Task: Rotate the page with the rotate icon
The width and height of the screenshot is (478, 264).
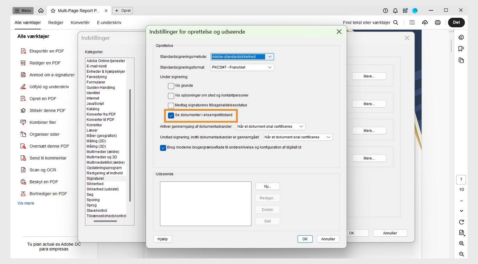Action: coord(461,222)
